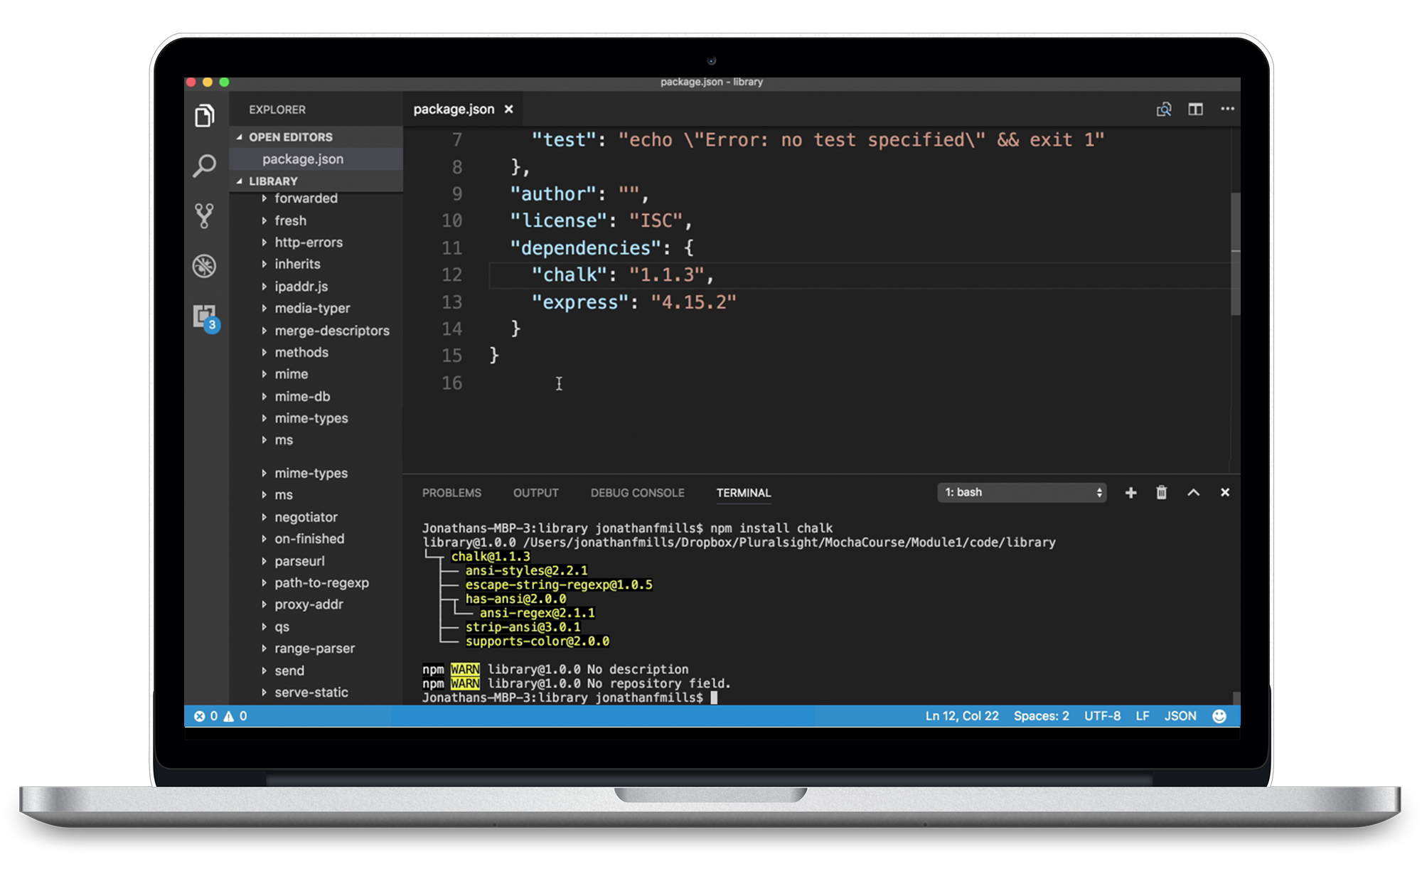Maximize panel with the up chevron
Screen dimensions: 1422x886
click(x=1193, y=493)
